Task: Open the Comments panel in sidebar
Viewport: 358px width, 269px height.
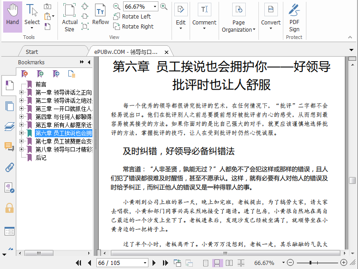Action: (9, 147)
